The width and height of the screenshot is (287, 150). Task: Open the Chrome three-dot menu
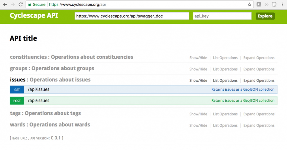coord(282,4)
